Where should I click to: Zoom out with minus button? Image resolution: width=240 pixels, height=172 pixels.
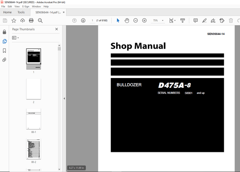point(135,20)
